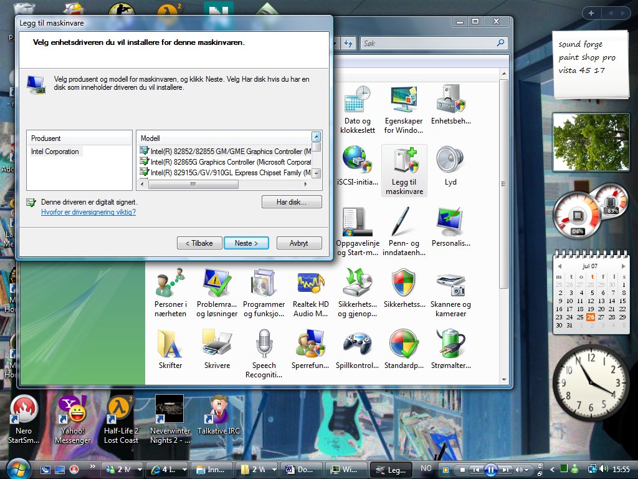The height and width of the screenshot is (479, 638).
Task: Click Talkative IRC desktop shortcut
Action: coord(219,415)
